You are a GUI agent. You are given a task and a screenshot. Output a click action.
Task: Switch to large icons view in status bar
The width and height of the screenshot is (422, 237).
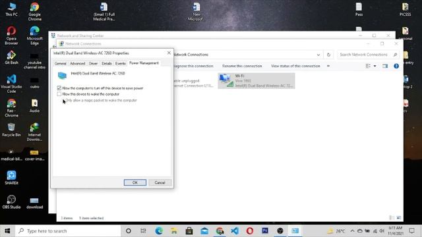click(398, 218)
